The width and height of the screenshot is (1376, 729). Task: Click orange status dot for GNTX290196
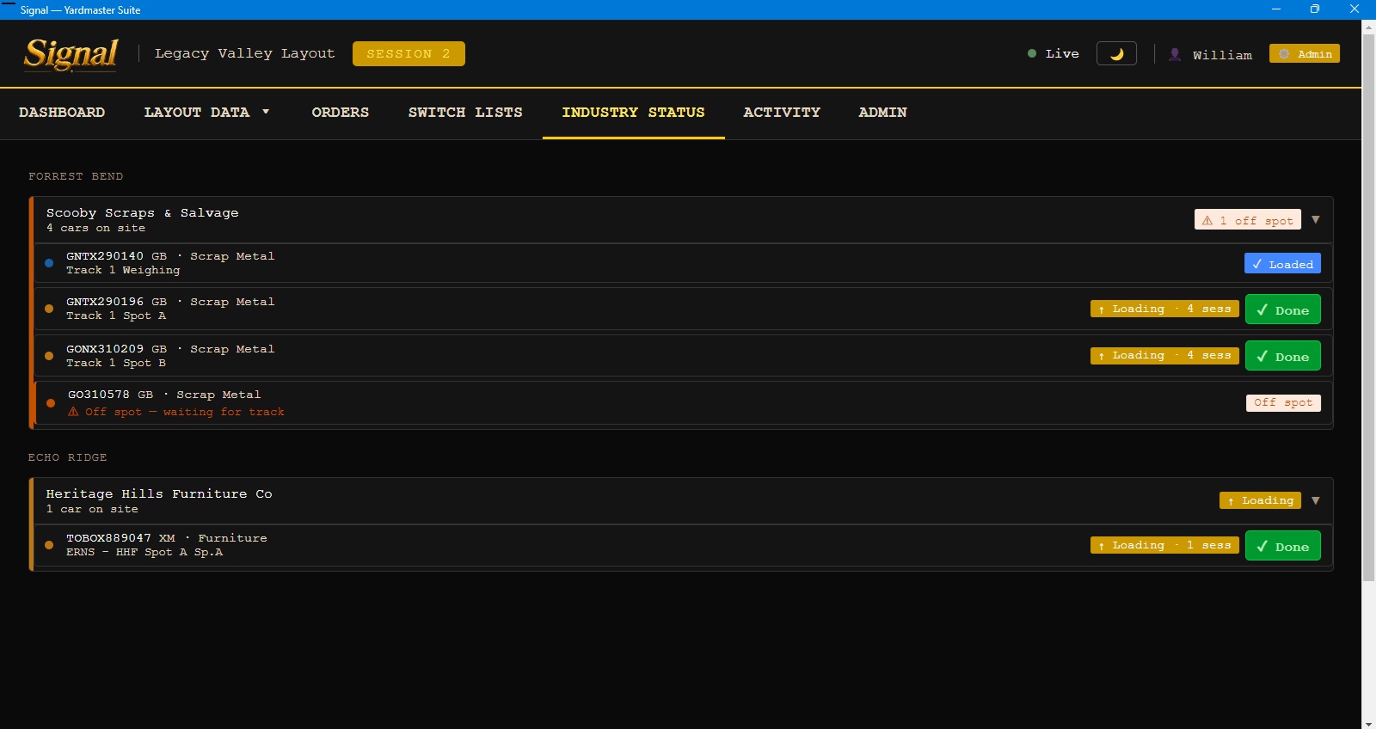[49, 309]
